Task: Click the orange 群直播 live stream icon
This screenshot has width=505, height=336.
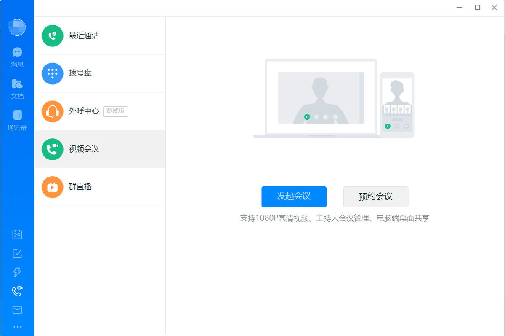Action: [x=52, y=187]
